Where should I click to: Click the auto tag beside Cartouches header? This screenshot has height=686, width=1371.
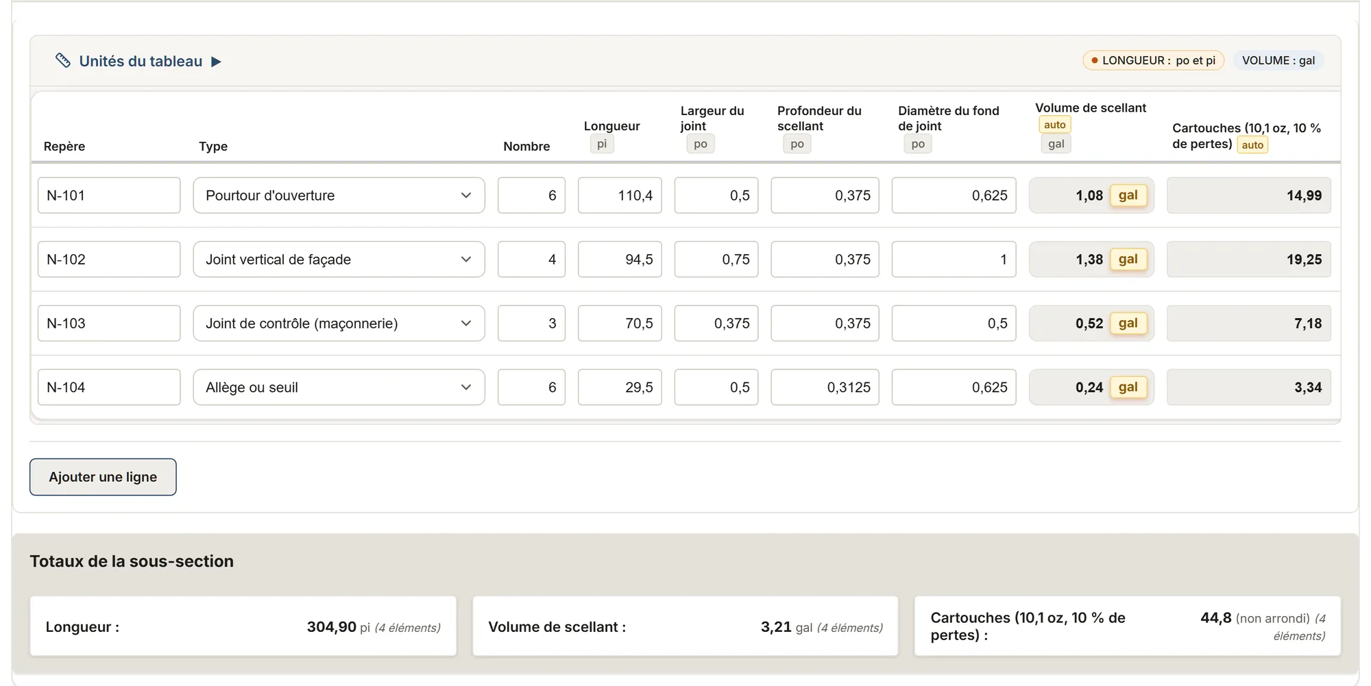tap(1252, 145)
